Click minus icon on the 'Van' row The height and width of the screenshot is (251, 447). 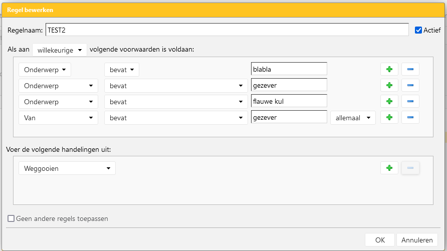tap(410, 118)
